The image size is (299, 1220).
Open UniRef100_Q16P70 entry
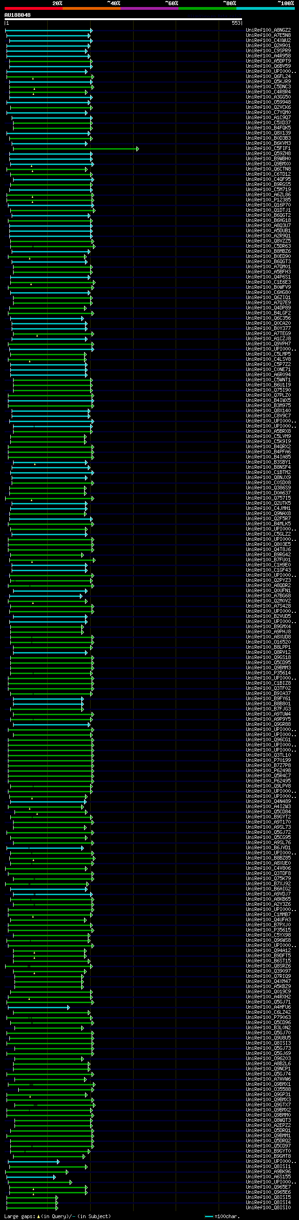point(268,205)
